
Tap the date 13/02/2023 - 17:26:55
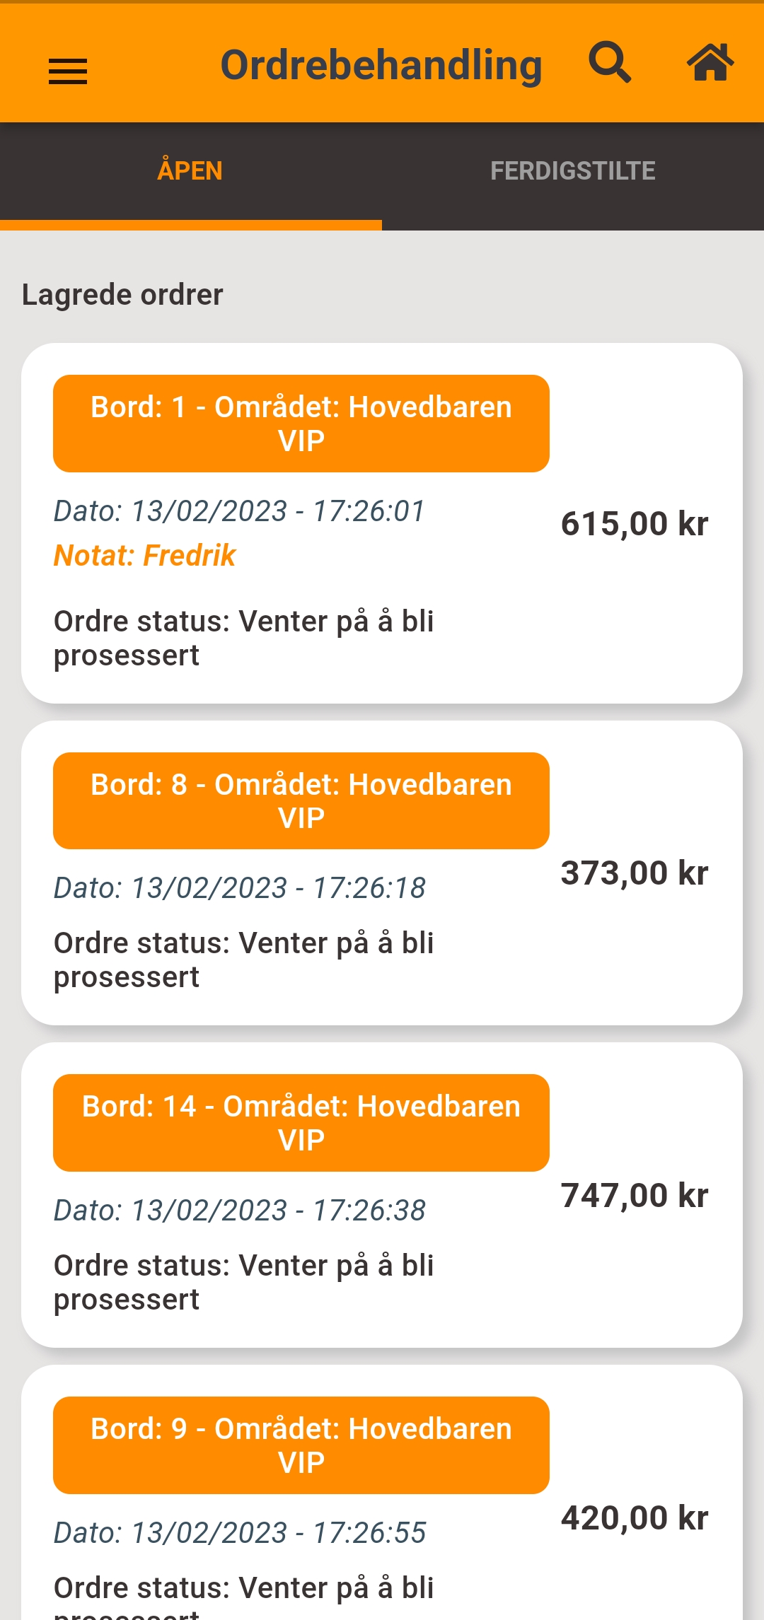click(240, 1533)
